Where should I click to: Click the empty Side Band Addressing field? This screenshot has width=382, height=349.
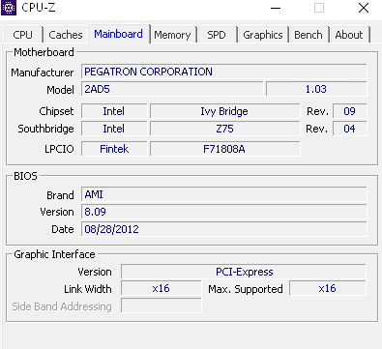162,305
